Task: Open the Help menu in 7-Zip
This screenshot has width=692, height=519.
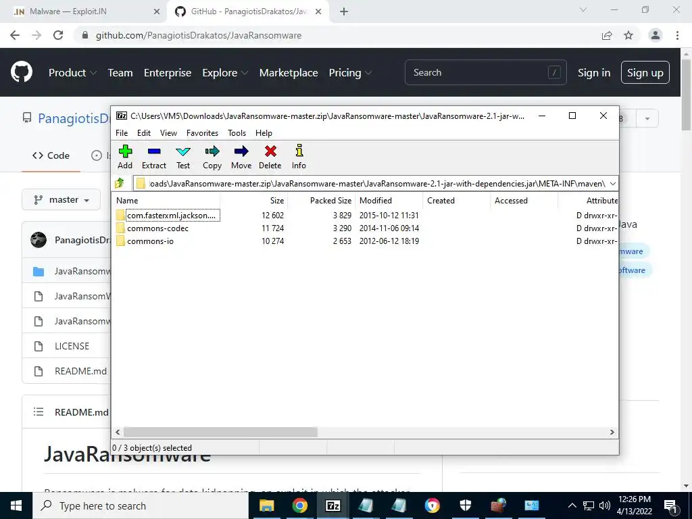Action: coord(264,133)
